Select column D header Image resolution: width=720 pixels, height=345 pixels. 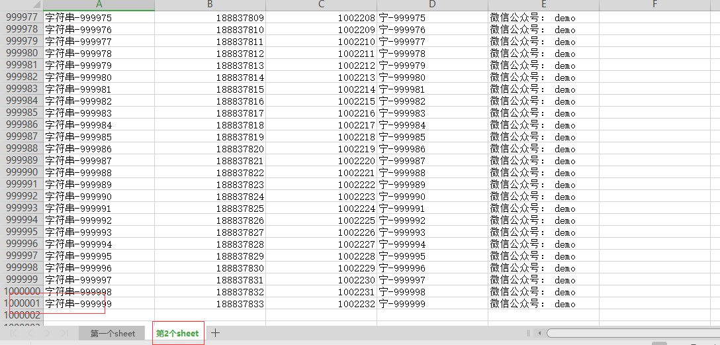pos(432,5)
